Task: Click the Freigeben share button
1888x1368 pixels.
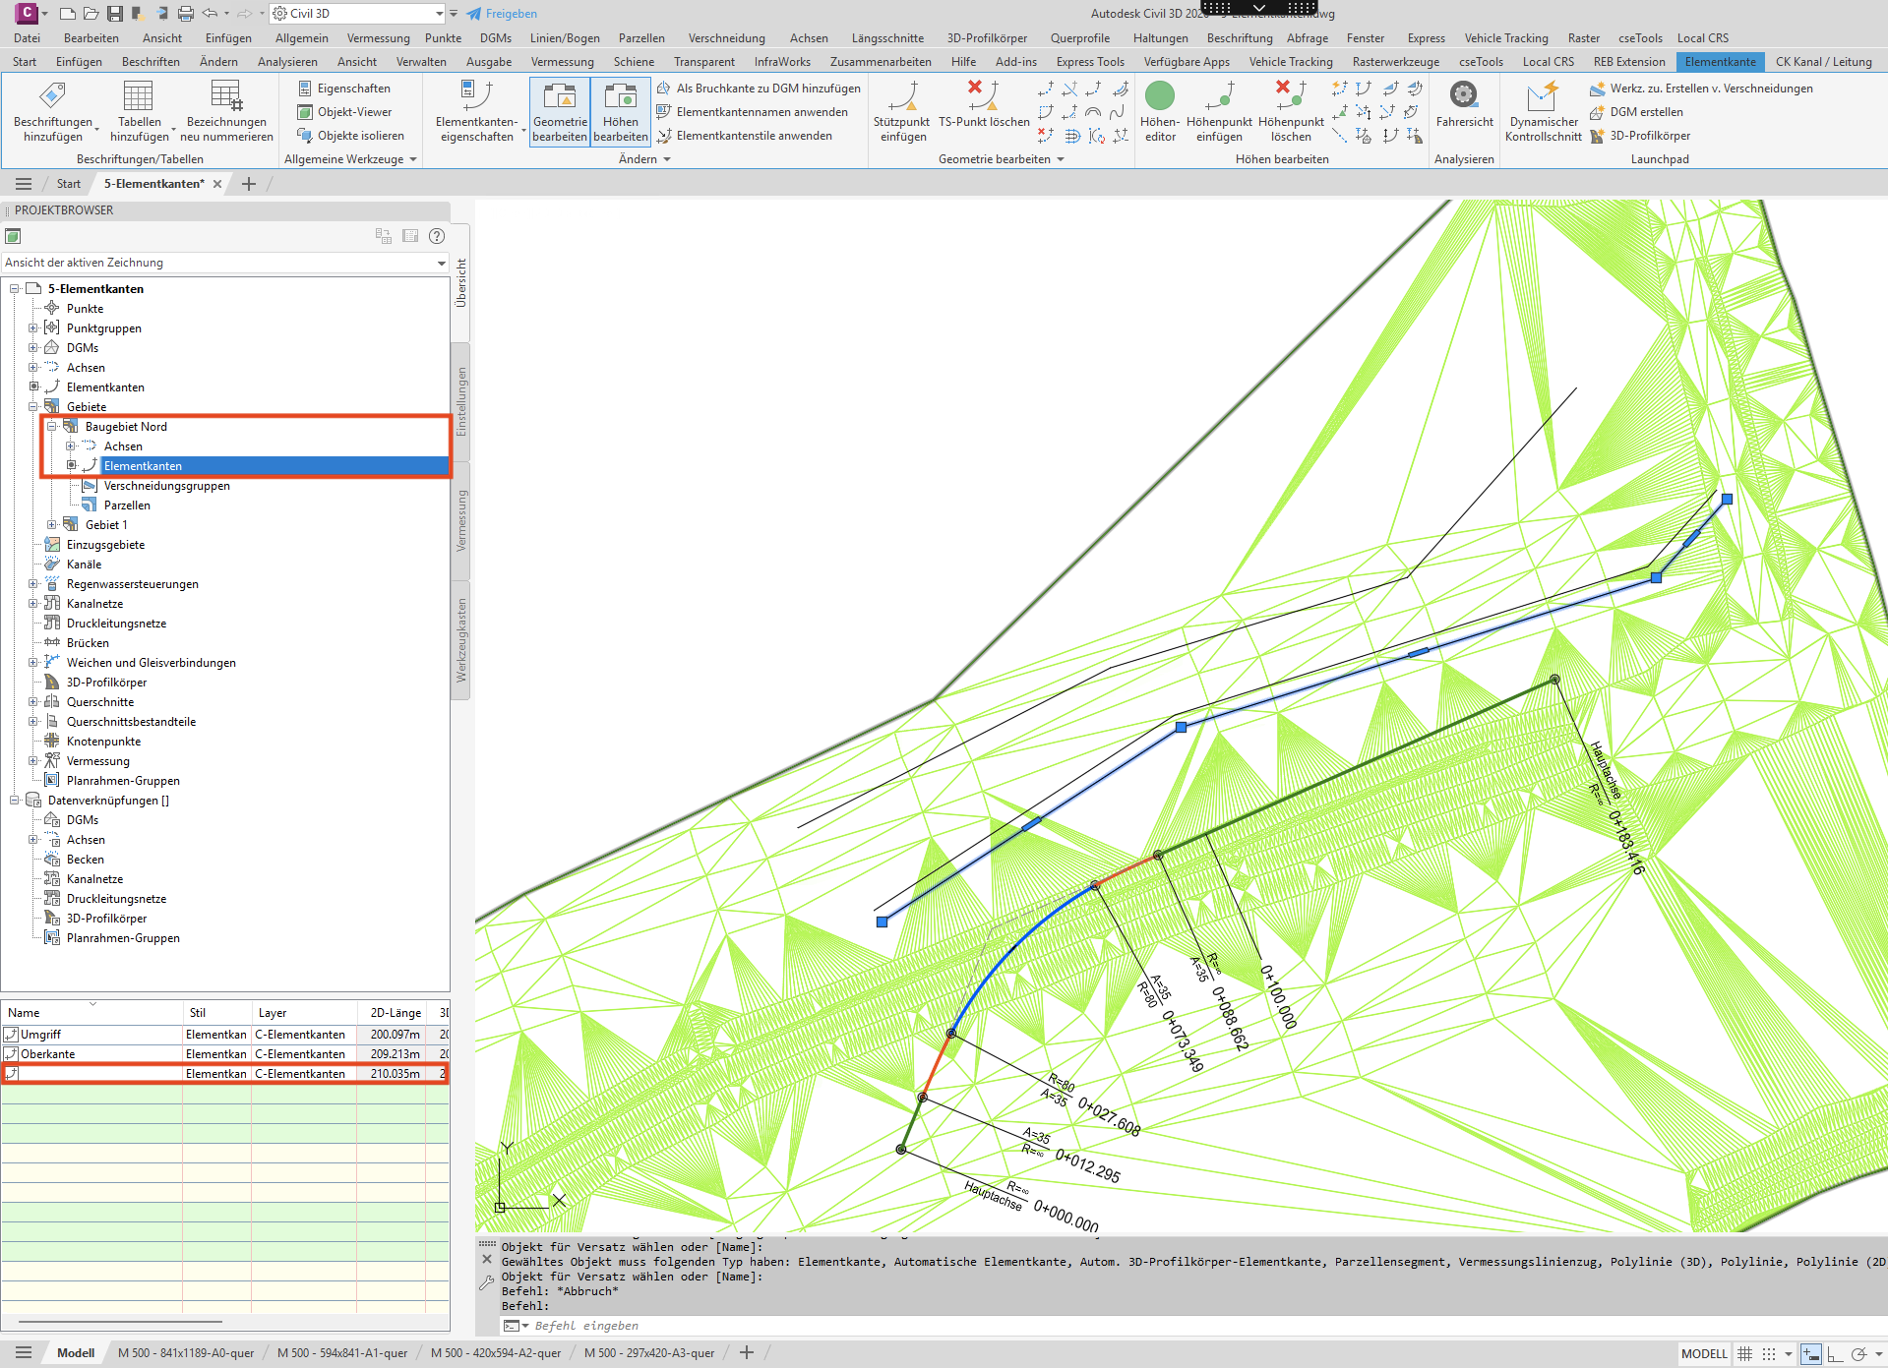Action: pyautogui.click(x=502, y=14)
